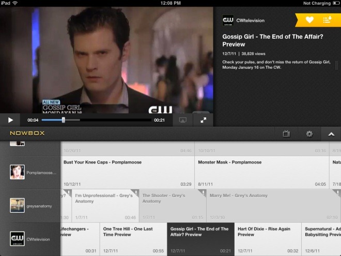
Task: Open Bust Your Knee Caps - Pomplamoose video
Action: [128, 172]
